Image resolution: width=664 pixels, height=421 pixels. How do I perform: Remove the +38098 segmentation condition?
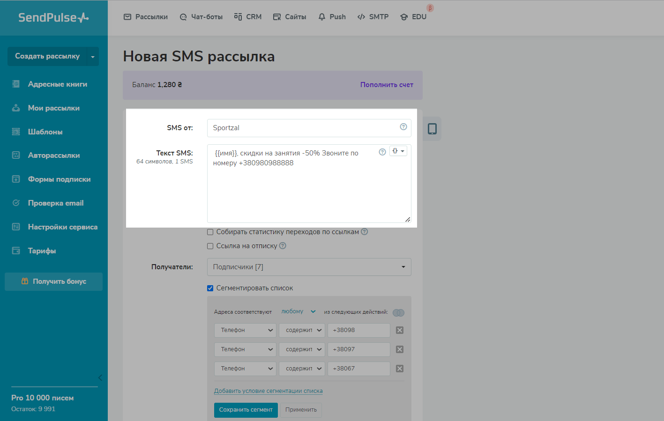[400, 330]
